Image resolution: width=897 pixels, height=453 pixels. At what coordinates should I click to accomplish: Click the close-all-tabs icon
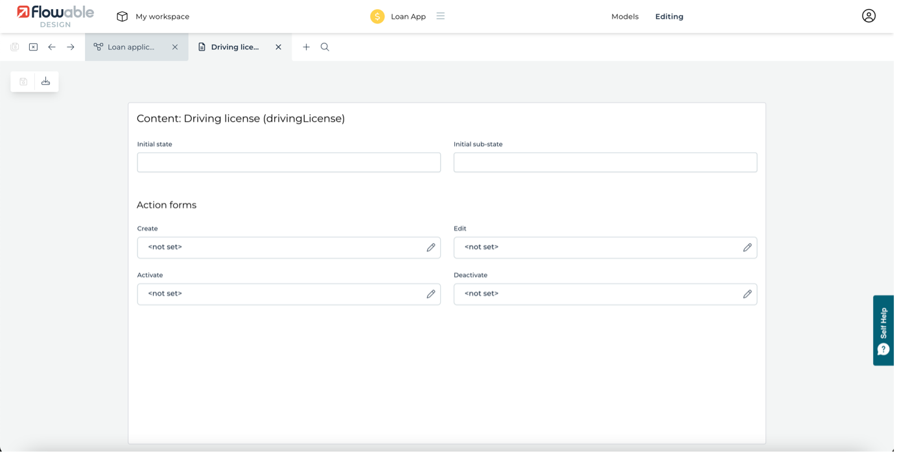click(33, 47)
